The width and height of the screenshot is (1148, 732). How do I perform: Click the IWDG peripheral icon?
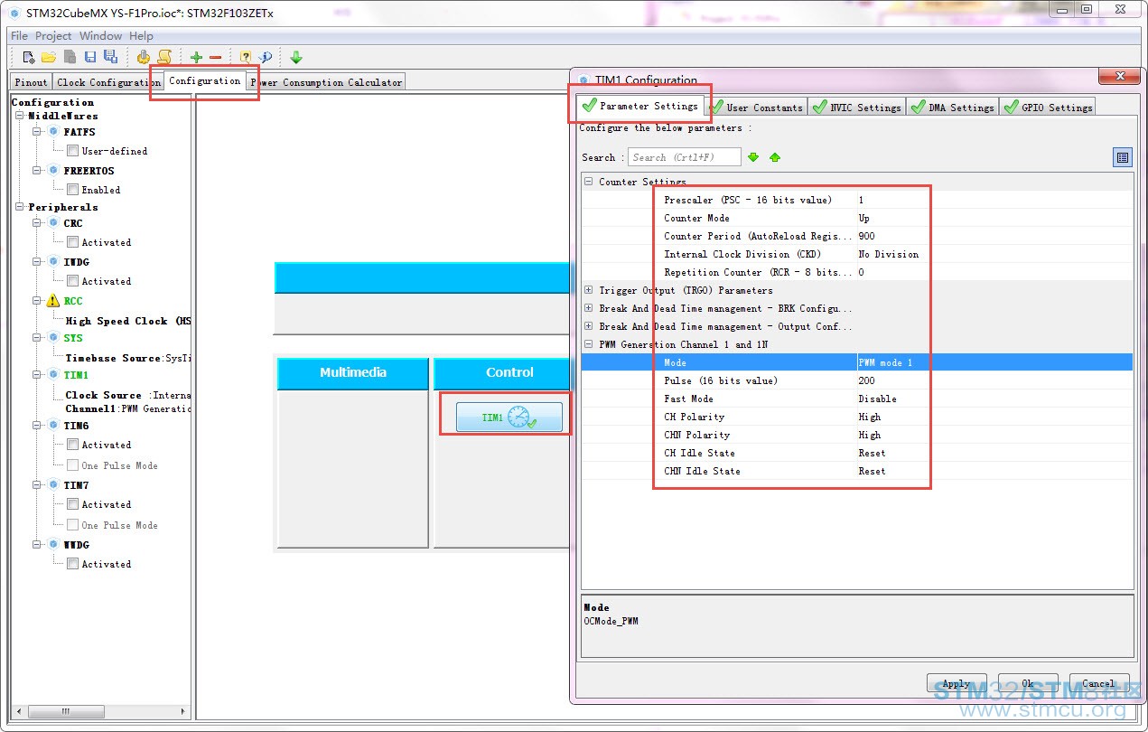[53, 262]
